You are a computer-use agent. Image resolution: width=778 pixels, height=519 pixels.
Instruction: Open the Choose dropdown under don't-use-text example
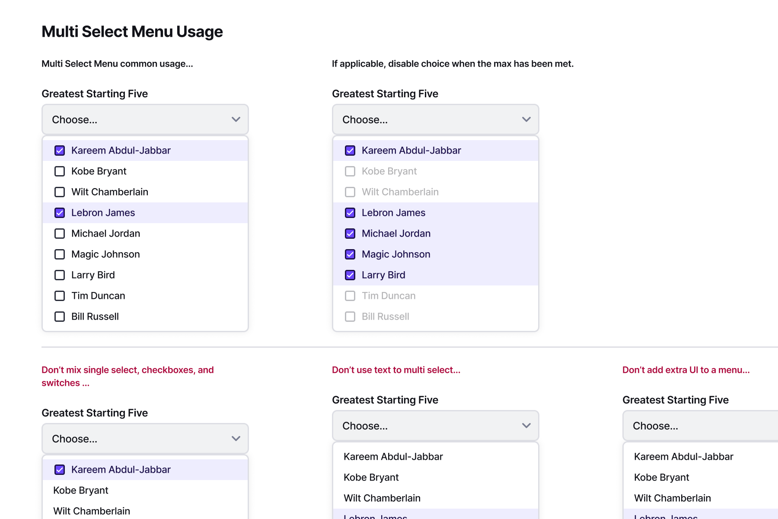click(436, 426)
